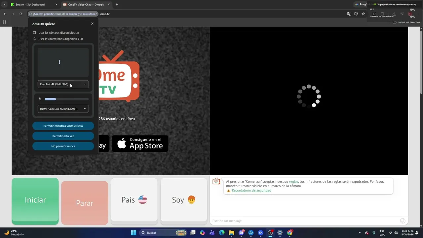
Task: Open Google Chrome taskbar icon
Action: [x=290, y=233]
